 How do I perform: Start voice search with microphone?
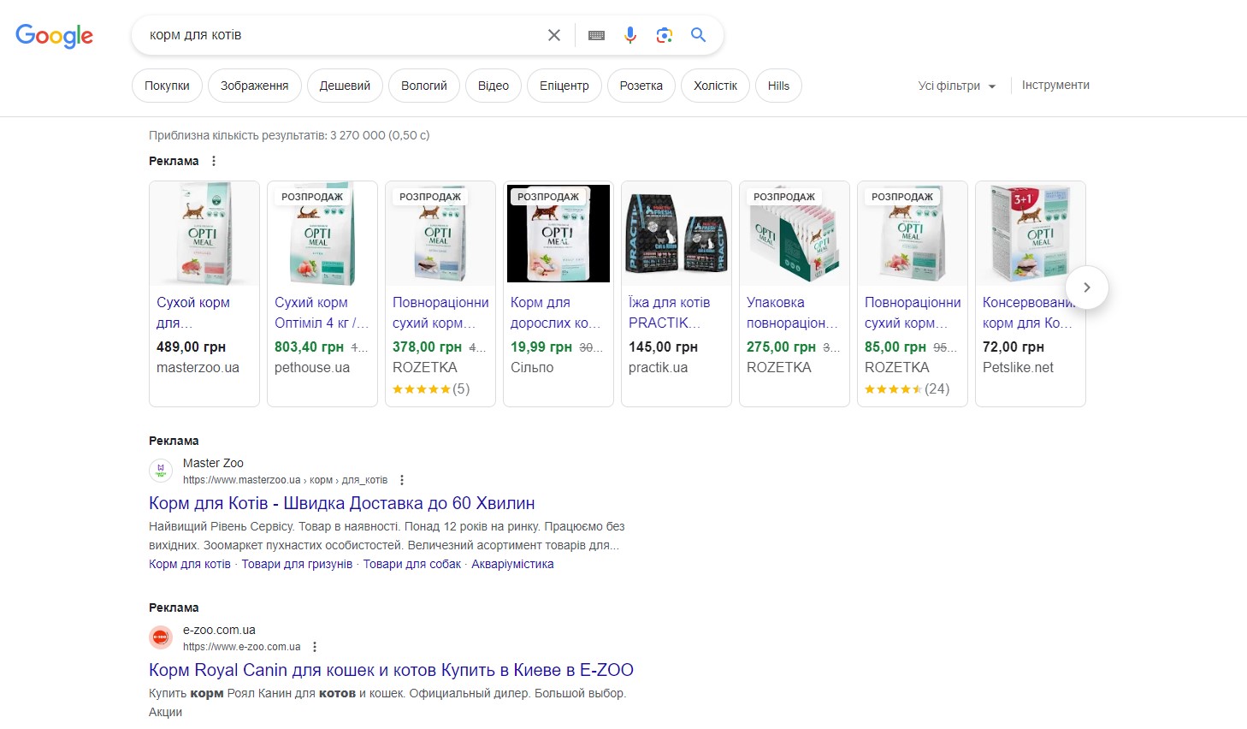click(x=630, y=35)
